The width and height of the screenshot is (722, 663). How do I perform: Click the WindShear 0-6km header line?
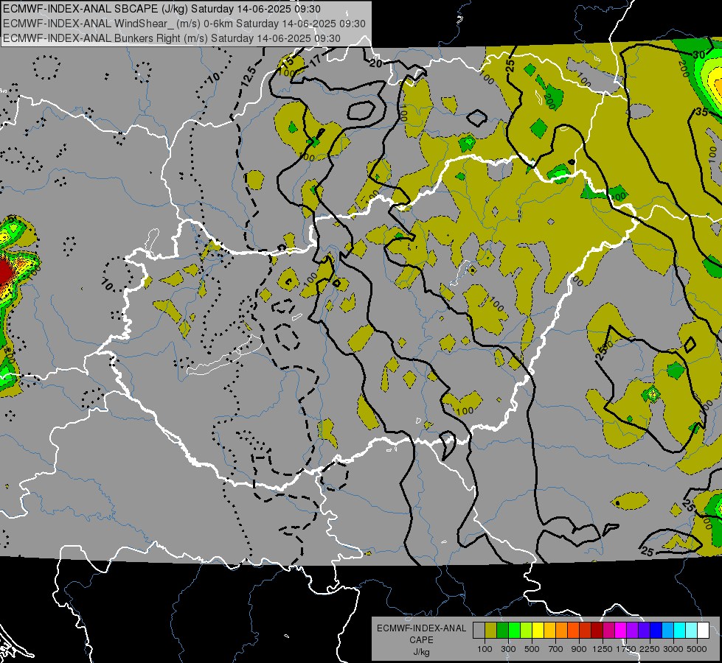pyautogui.click(x=184, y=24)
